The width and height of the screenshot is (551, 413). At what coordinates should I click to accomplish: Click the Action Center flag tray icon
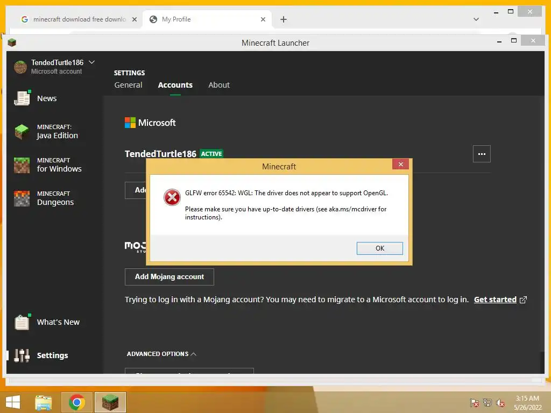click(x=474, y=403)
